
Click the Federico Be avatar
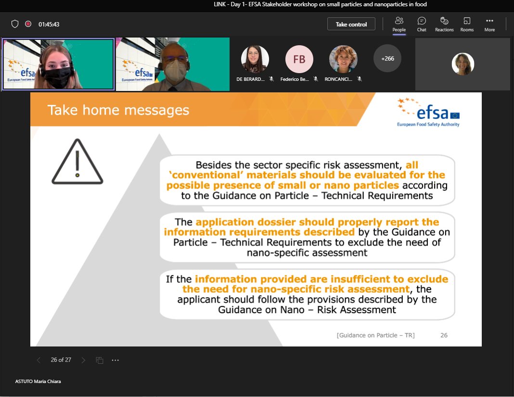[299, 59]
